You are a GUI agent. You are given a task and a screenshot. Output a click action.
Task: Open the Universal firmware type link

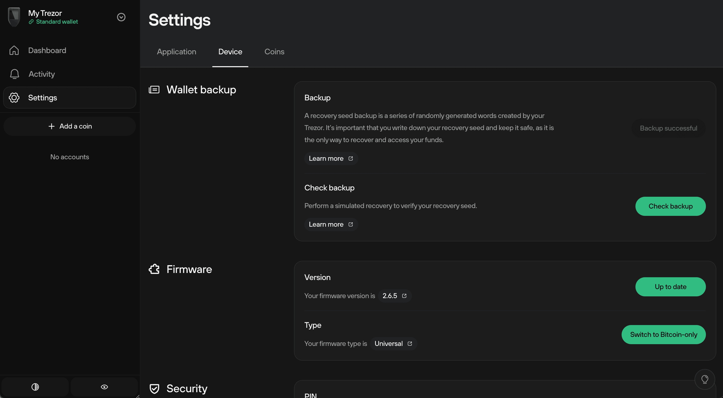point(393,344)
